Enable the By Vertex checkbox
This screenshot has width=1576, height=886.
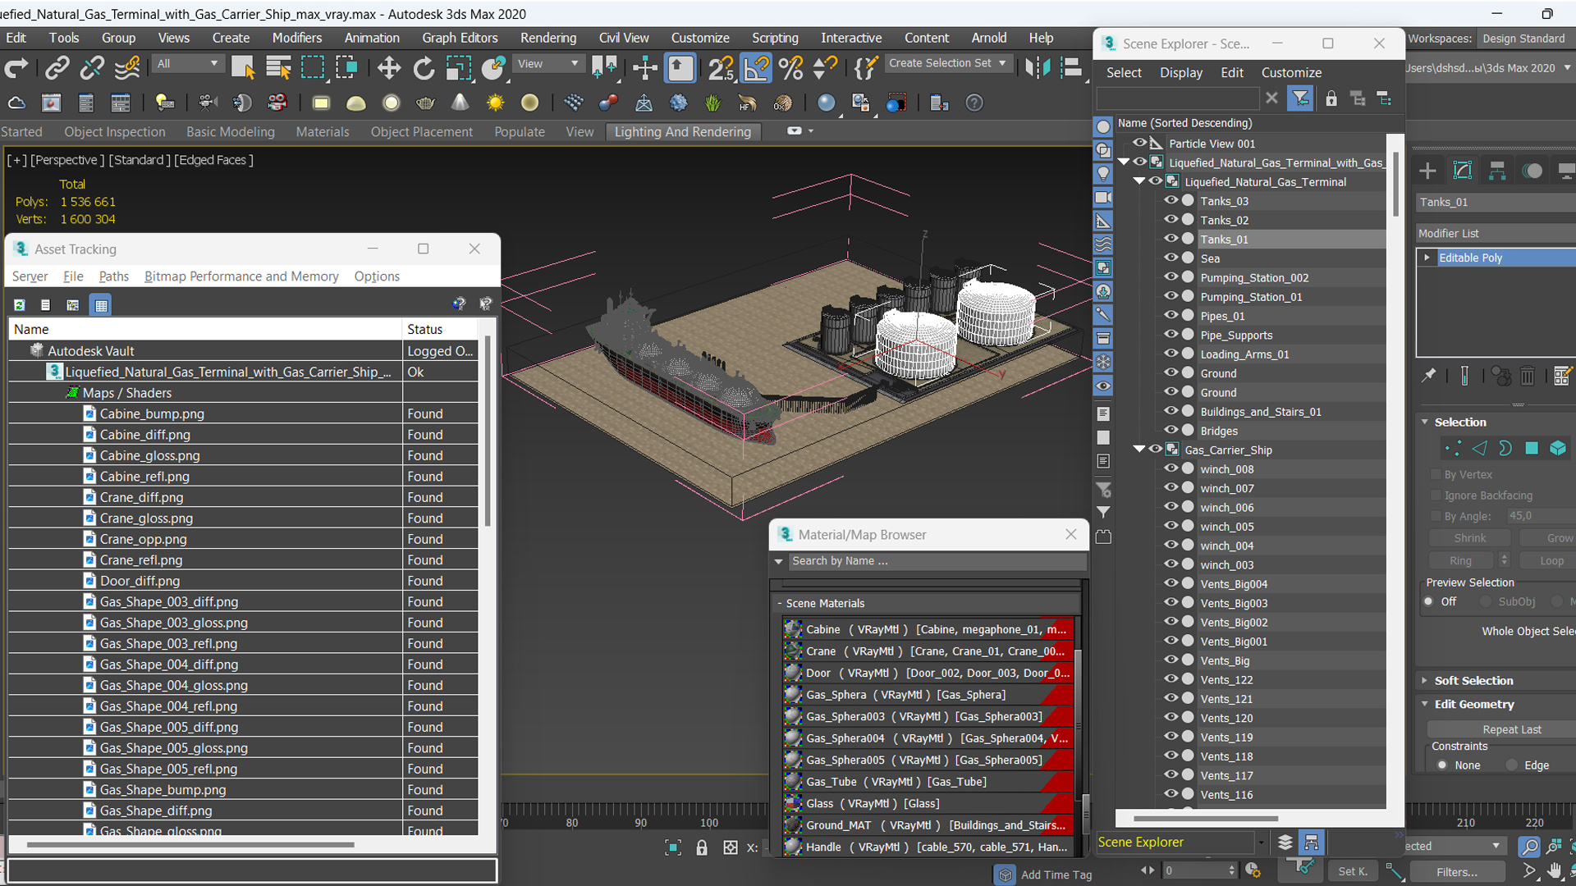coord(1436,475)
